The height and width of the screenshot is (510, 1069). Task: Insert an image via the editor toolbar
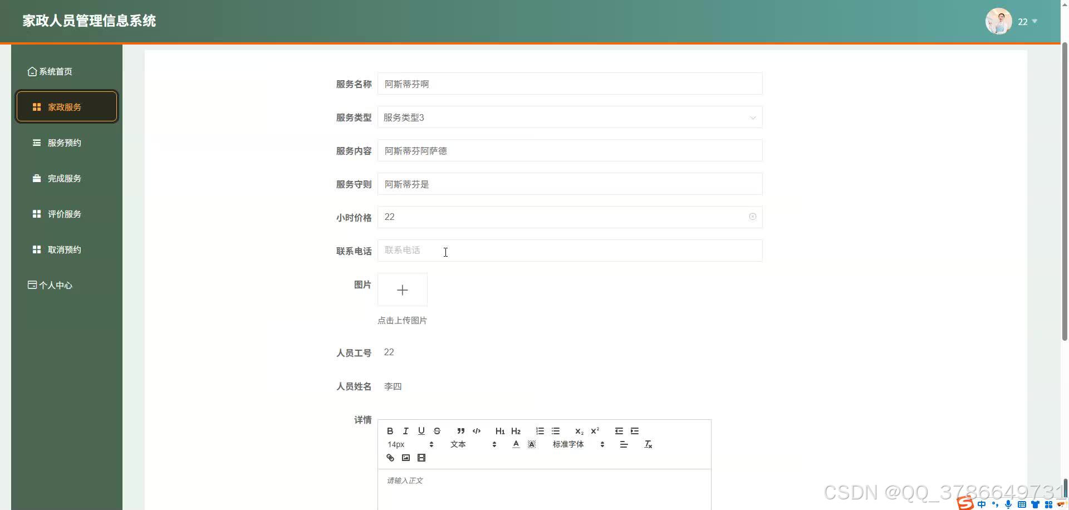(x=405, y=457)
